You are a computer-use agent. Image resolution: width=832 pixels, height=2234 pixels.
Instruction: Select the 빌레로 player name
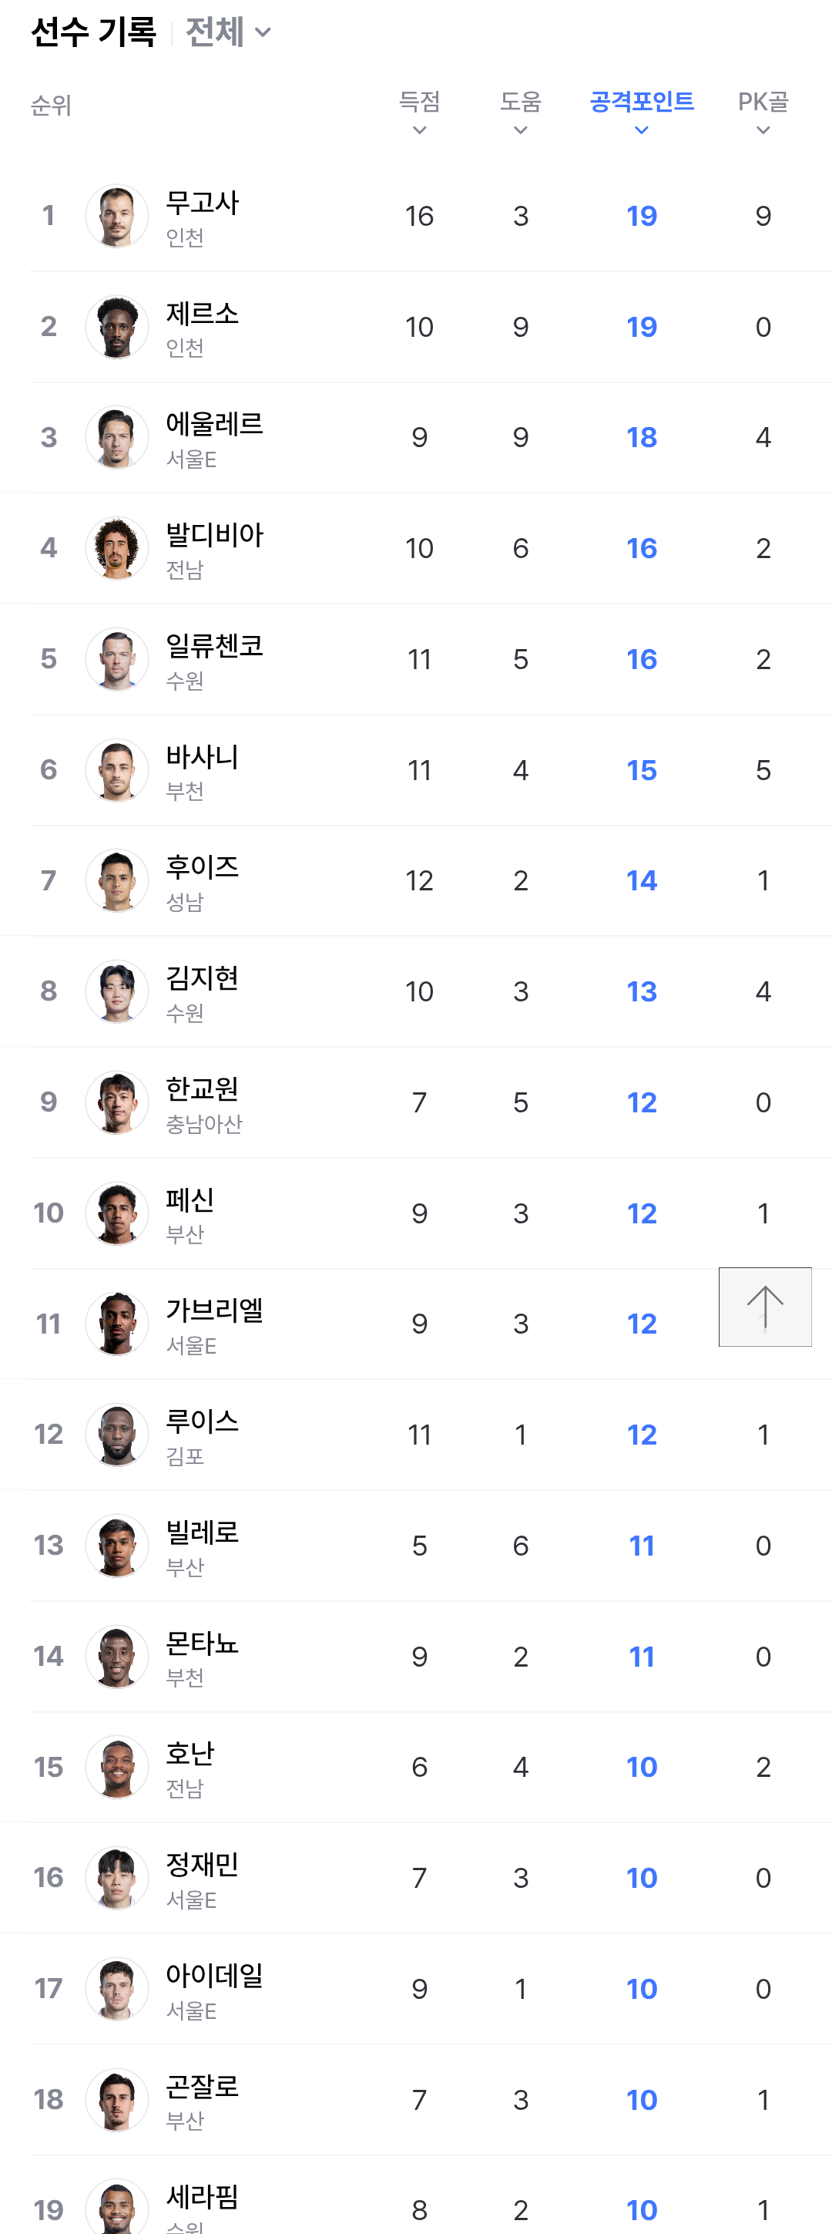pyautogui.click(x=202, y=1533)
